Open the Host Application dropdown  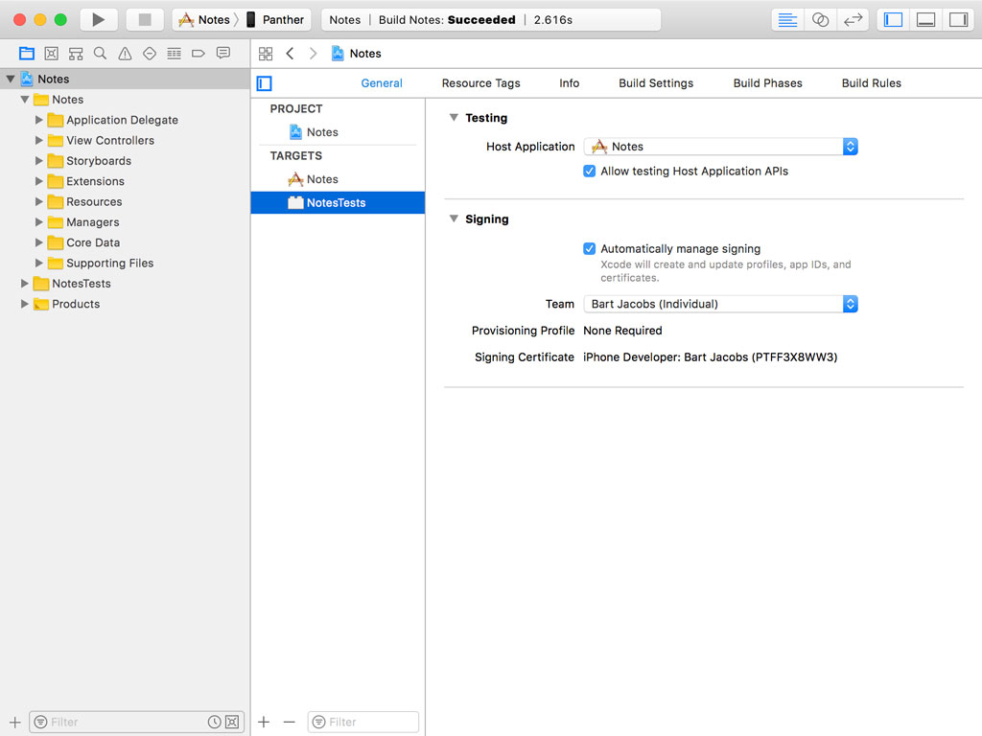pyautogui.click(x=721, y=147)
